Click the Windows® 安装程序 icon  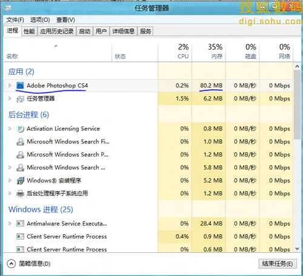20,180
